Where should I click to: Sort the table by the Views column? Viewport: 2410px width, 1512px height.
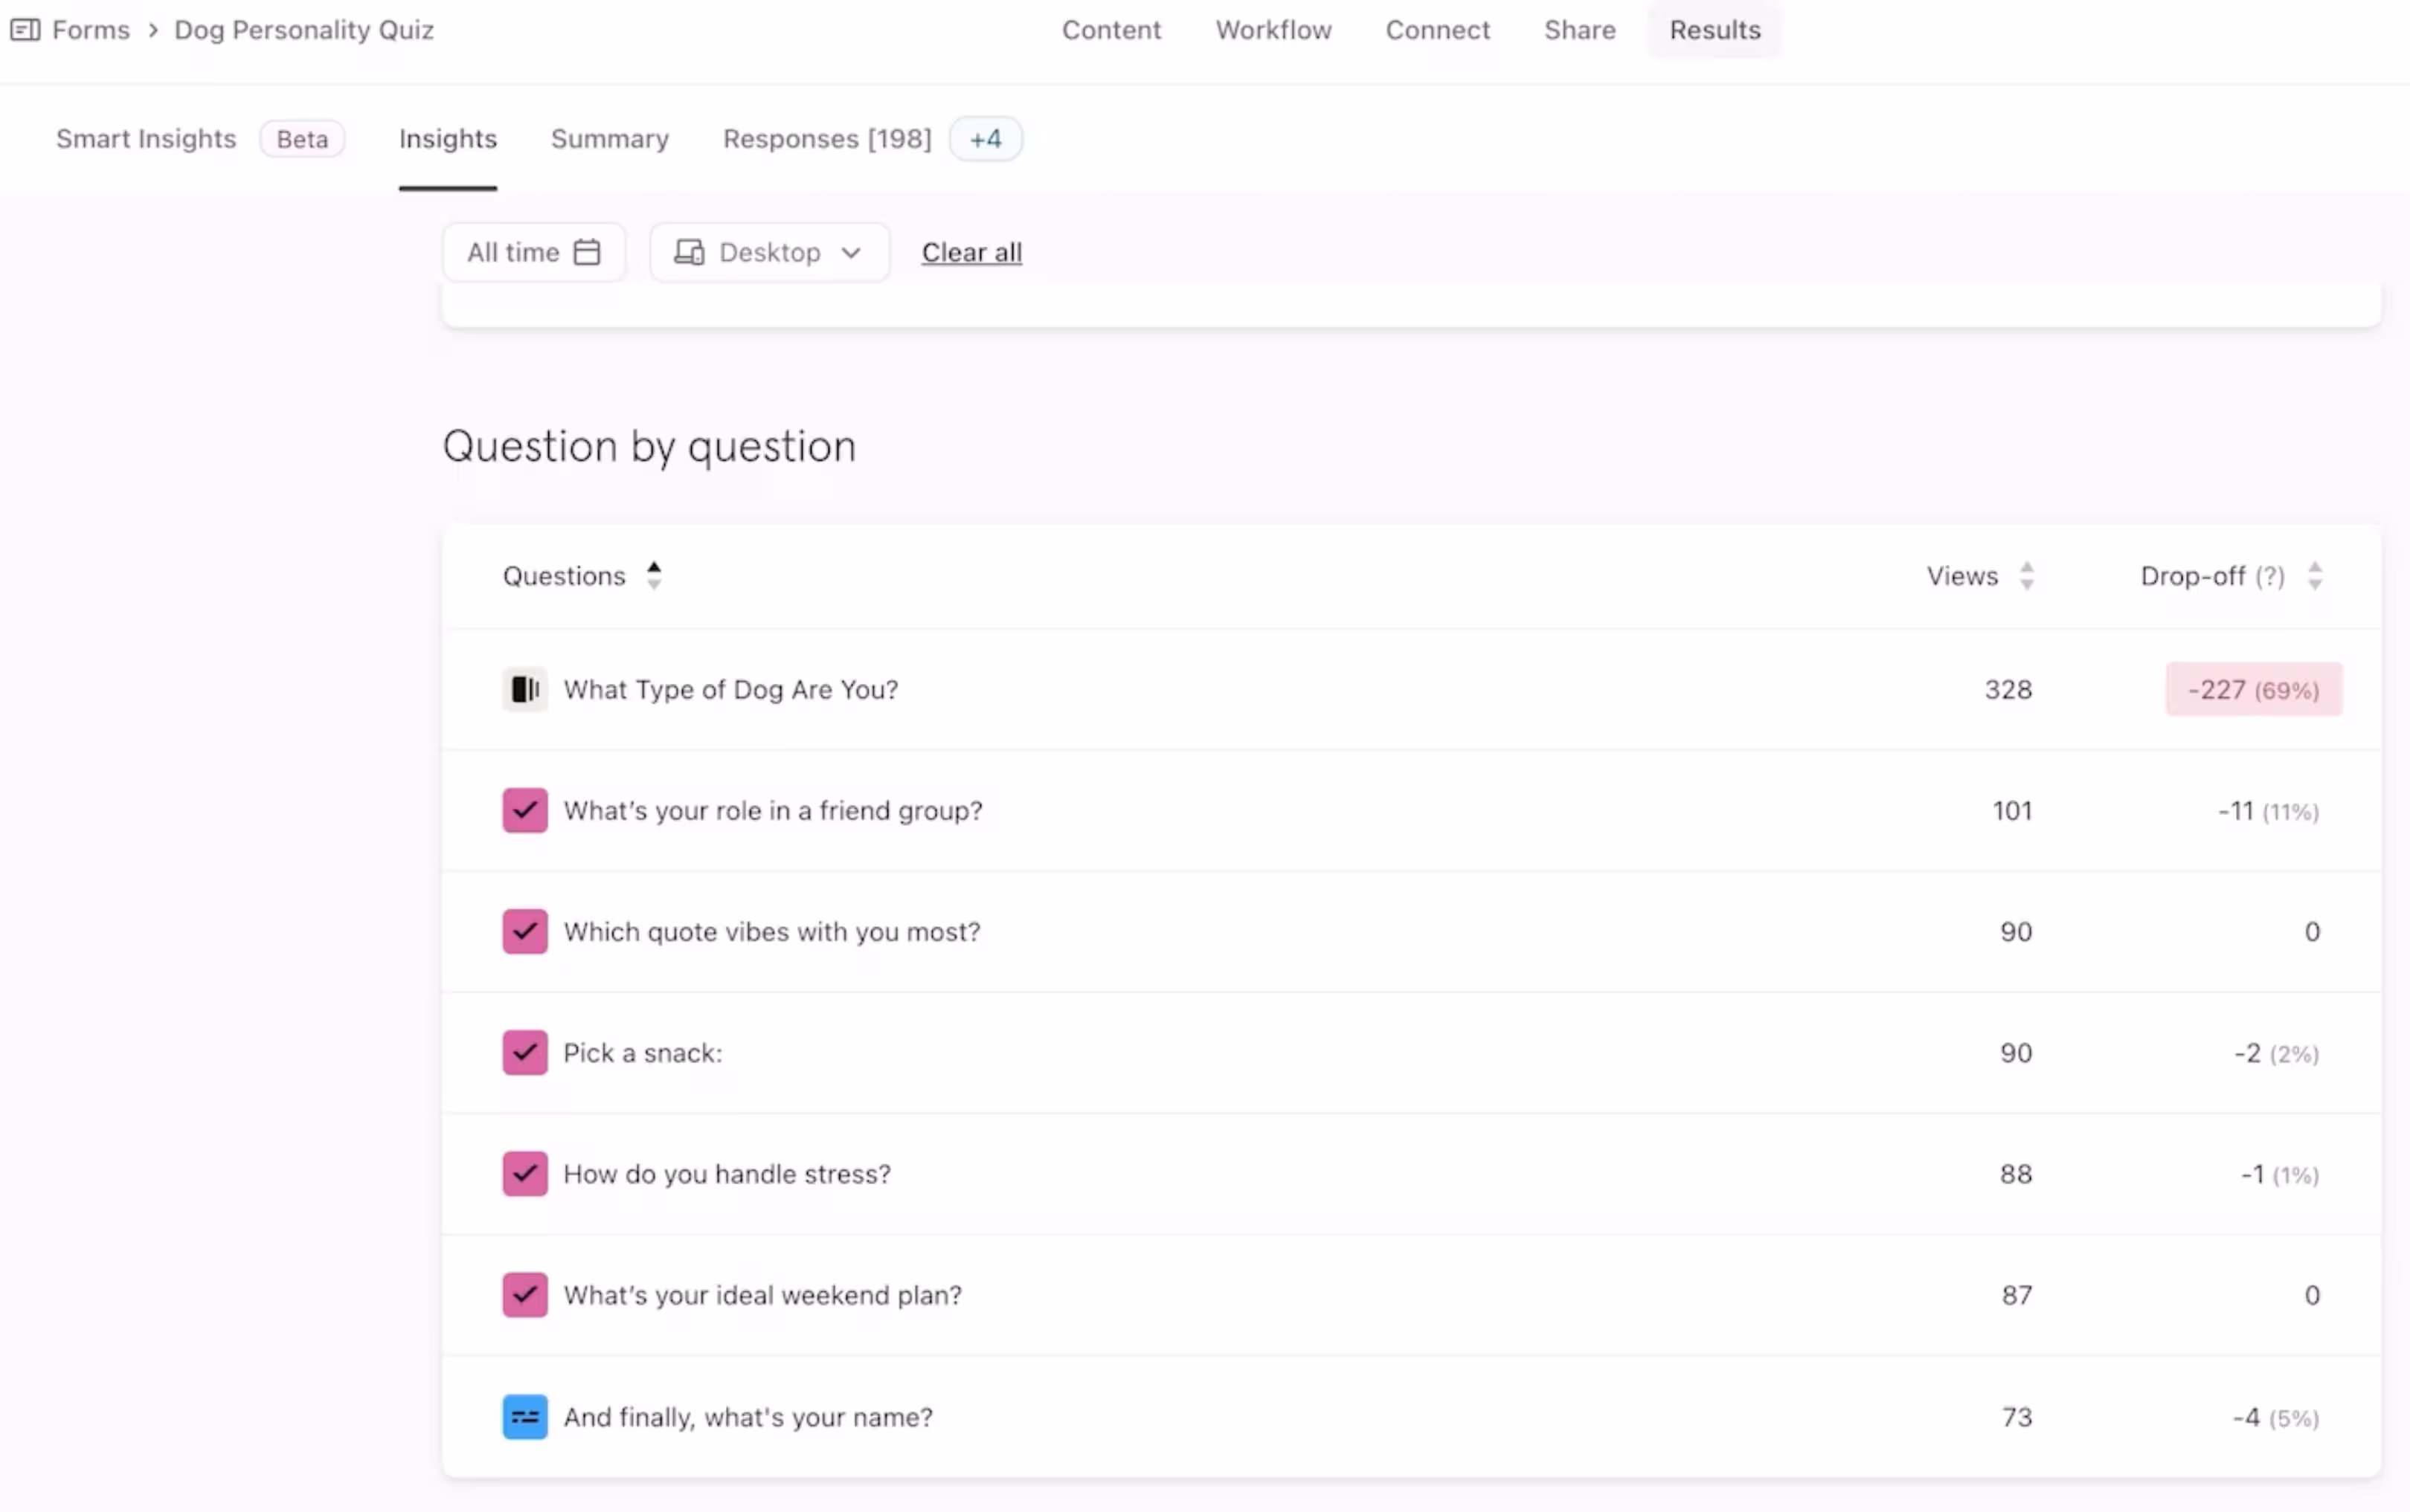coord(2027,576)
